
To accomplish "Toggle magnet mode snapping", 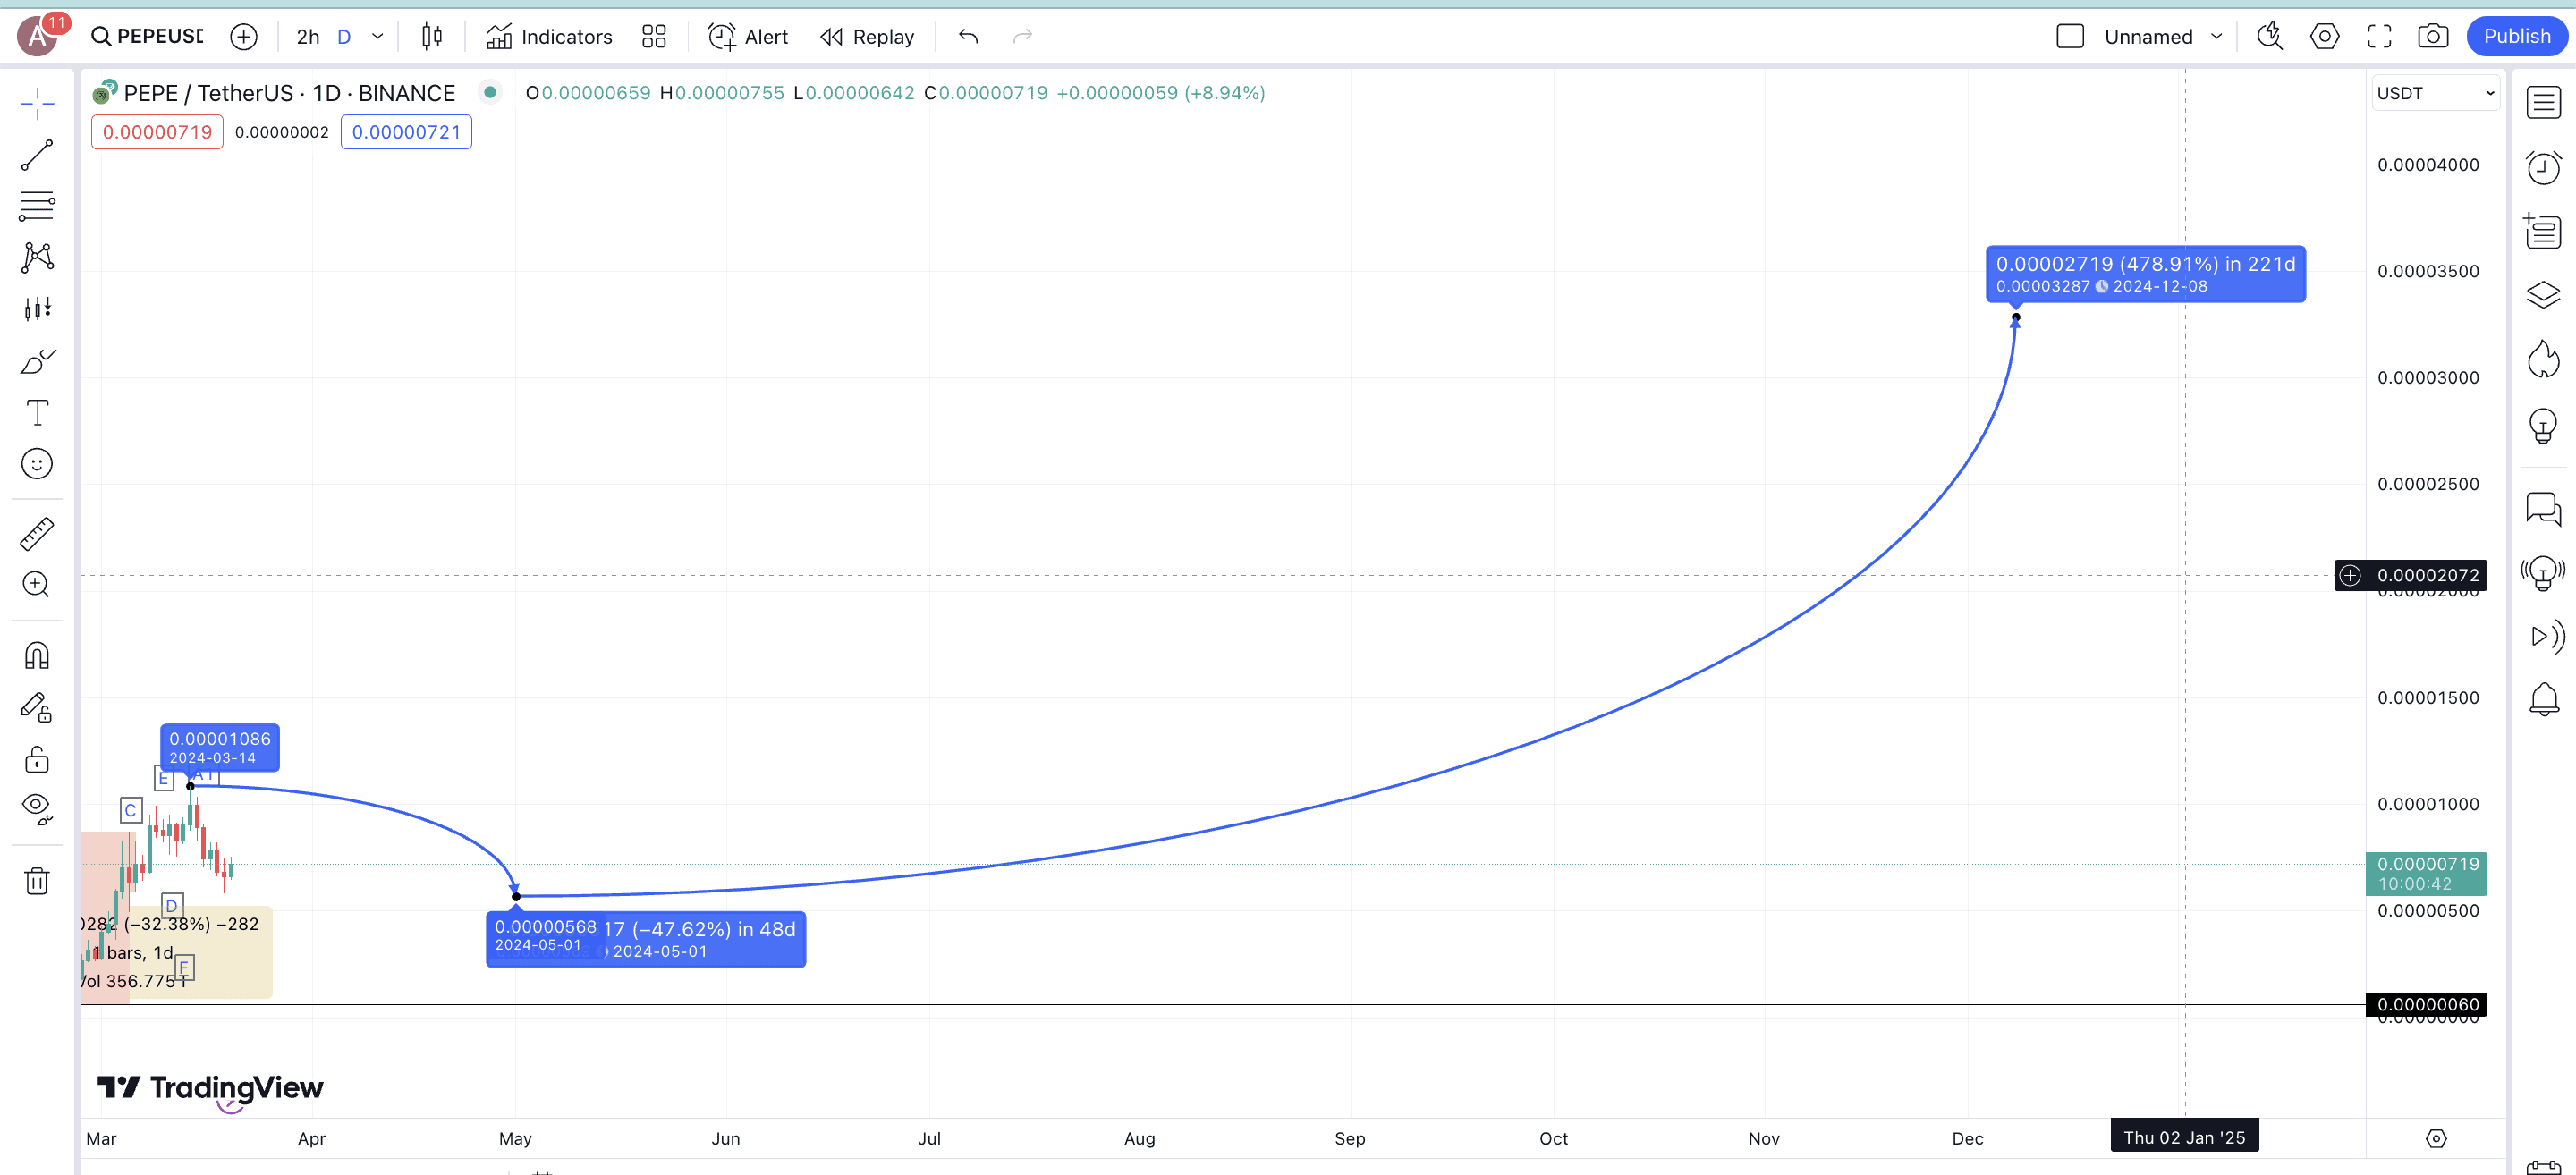I will pos(37,656).
